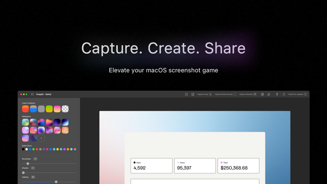Select the orange-red linear gradient
Viewport: 327px width, 184px height.
tap(25, 109)
